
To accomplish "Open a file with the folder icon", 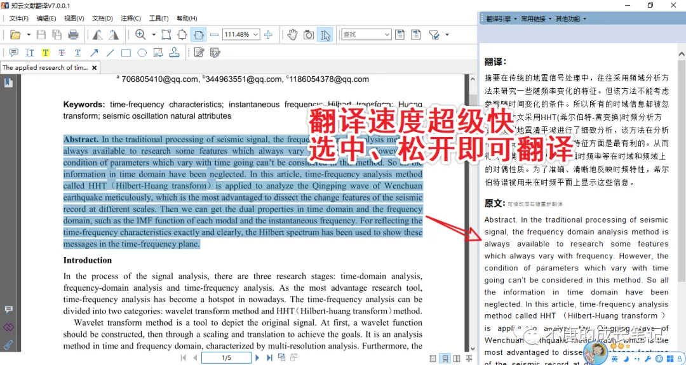I will pyautogui.click(x=15, y=34).
